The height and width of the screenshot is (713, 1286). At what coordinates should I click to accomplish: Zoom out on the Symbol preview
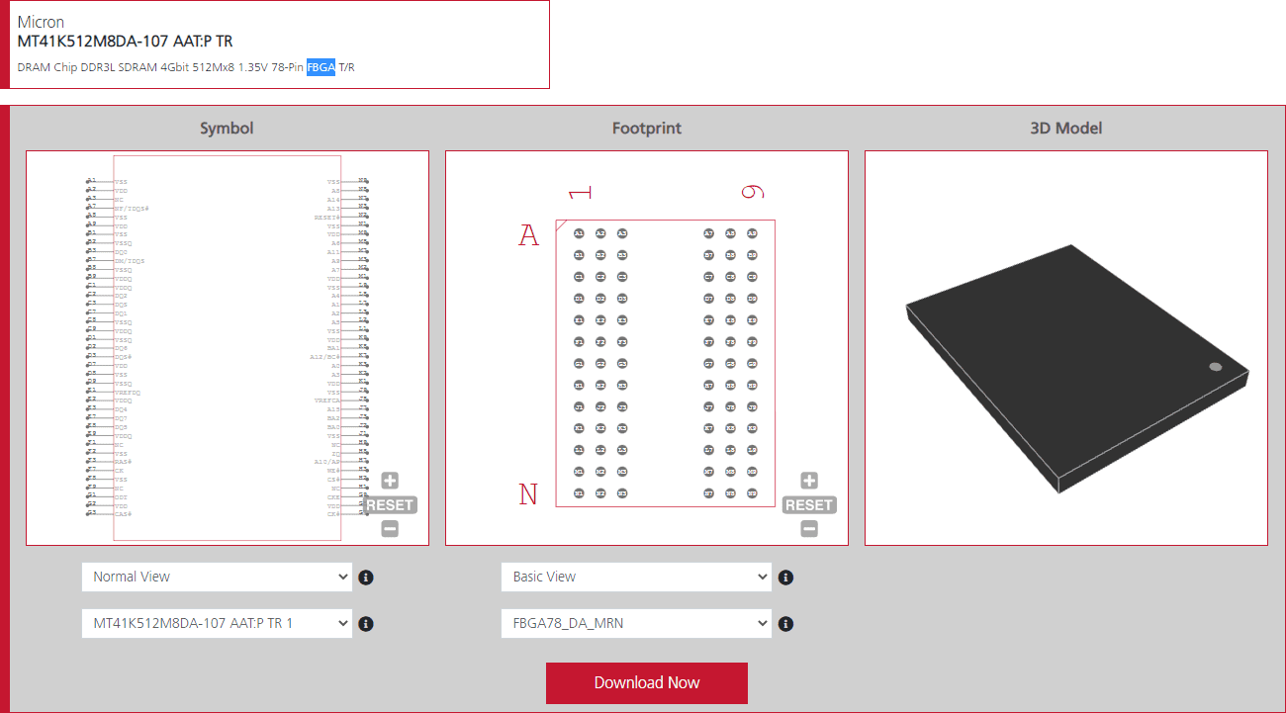coord(390,529)
